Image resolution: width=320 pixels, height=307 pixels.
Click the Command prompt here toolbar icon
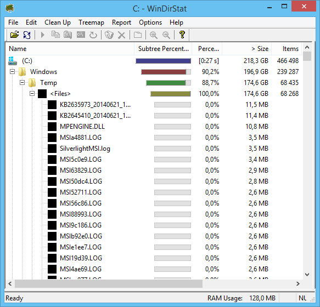click(x=81, y=34)
